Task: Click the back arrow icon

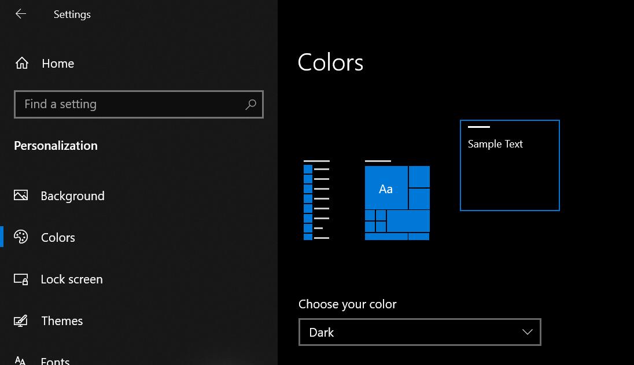Action: click(21, 14)
